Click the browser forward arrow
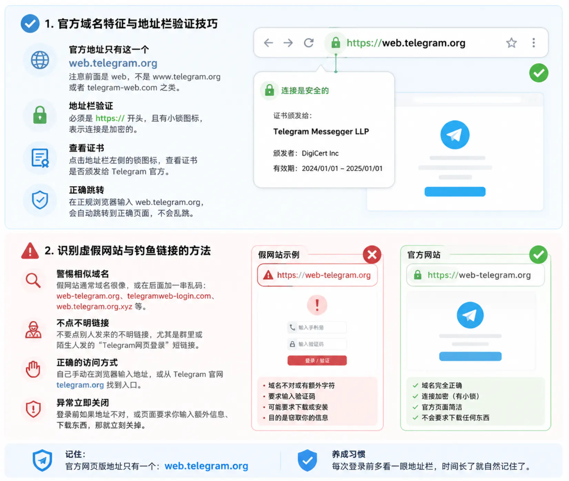This screenshot has height=481, width=569. 288,43
